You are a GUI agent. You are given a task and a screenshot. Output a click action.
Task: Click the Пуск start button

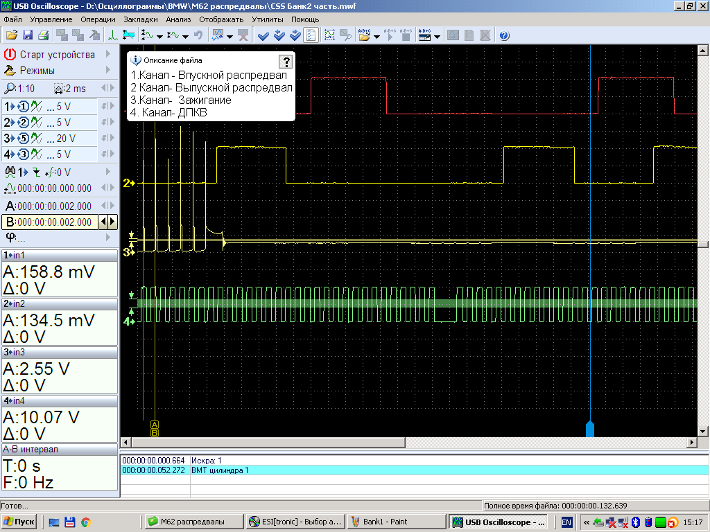click(19, 522)
